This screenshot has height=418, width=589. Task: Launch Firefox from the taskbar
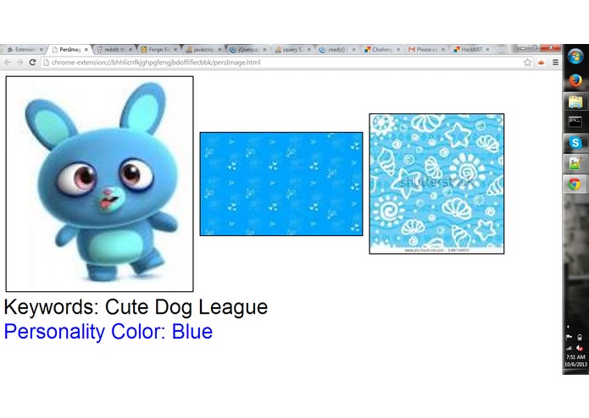click(575, 80)
